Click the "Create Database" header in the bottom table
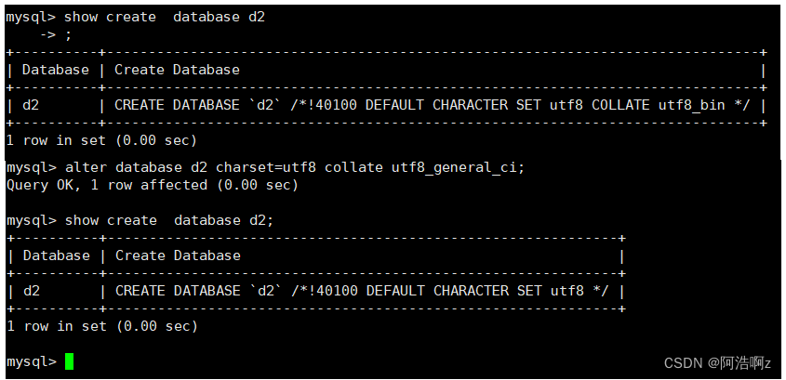The image size is (786, 380). [x=178, y=256]
